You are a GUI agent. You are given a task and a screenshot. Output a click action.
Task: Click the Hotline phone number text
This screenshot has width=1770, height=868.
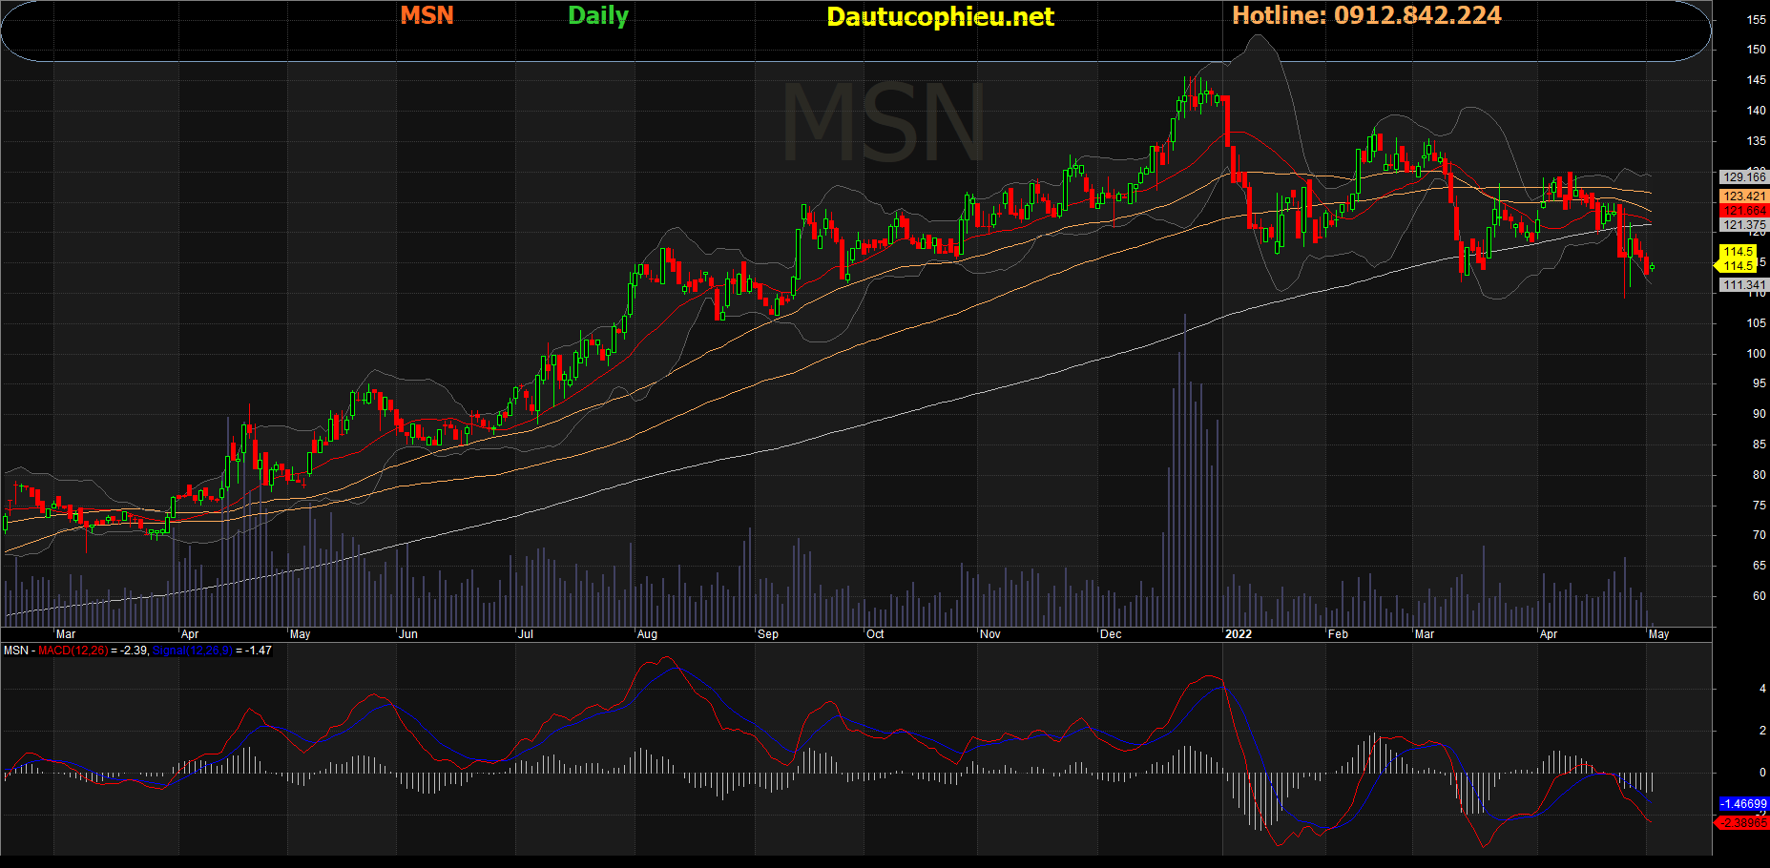click(x=1366, y=15)
